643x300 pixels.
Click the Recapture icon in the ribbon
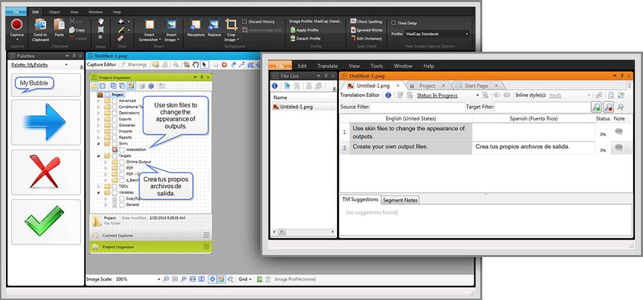pyautogui.click(x=195, y=26)
